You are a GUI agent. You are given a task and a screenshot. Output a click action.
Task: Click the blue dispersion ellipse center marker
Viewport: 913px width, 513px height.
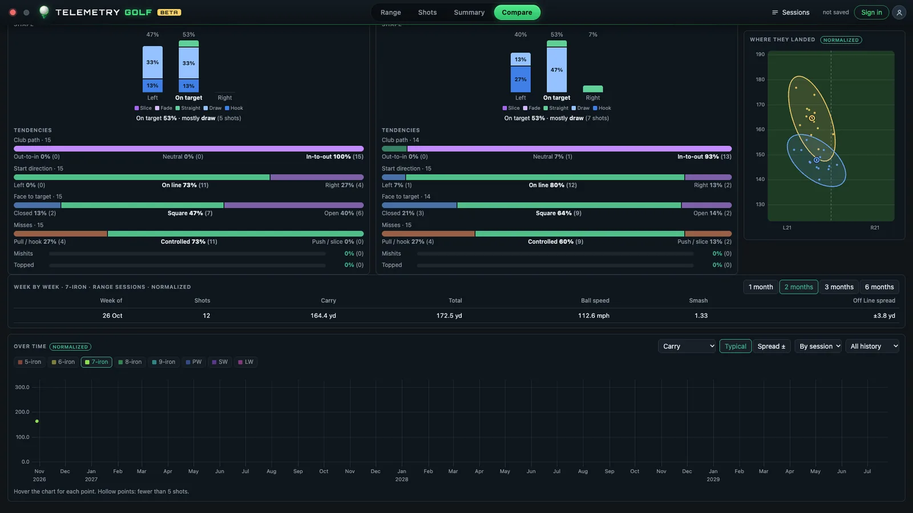tap(817, 160)
